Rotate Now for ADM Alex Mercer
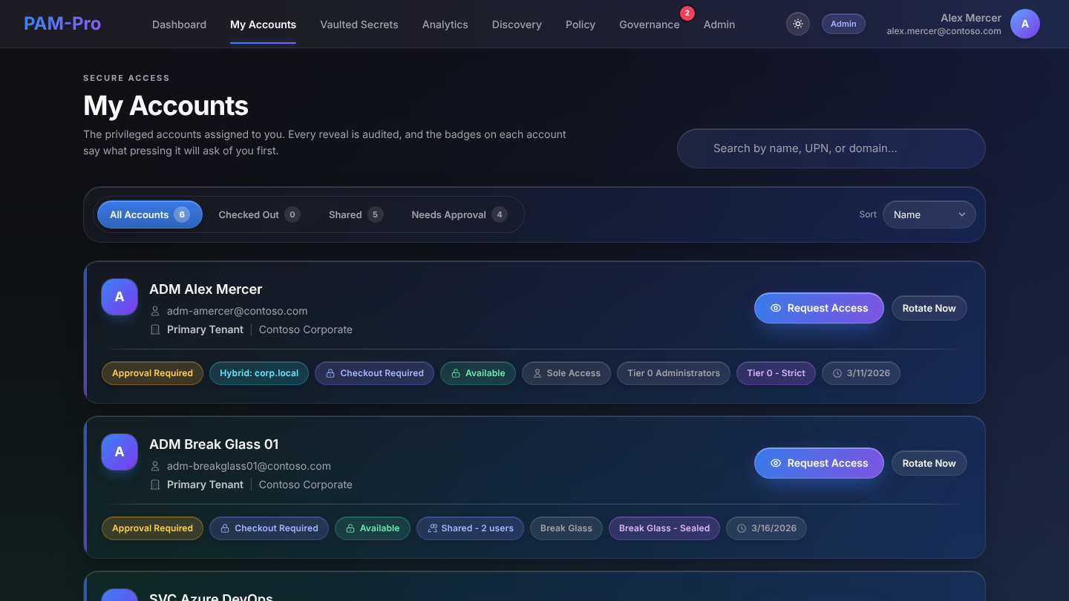 [929, 308]
